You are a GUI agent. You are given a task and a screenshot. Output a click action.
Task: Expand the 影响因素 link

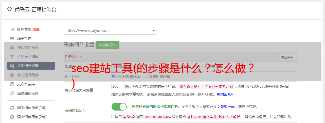pyautogui.click(x=225, y=94)
